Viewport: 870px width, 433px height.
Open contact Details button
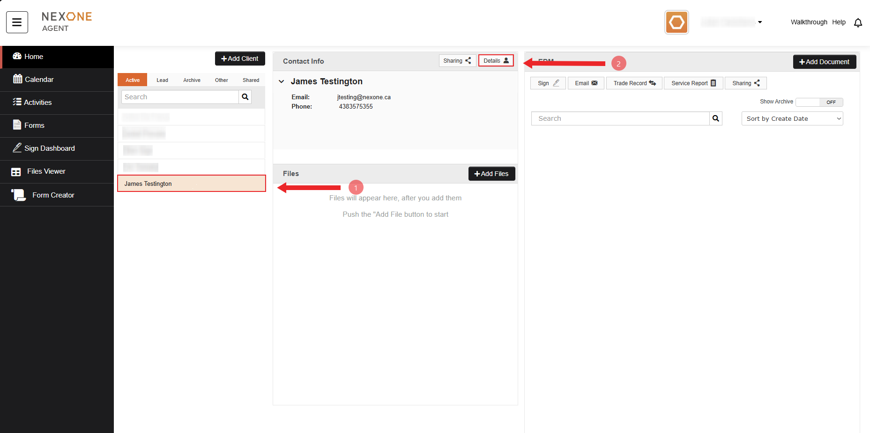[496, 61]
